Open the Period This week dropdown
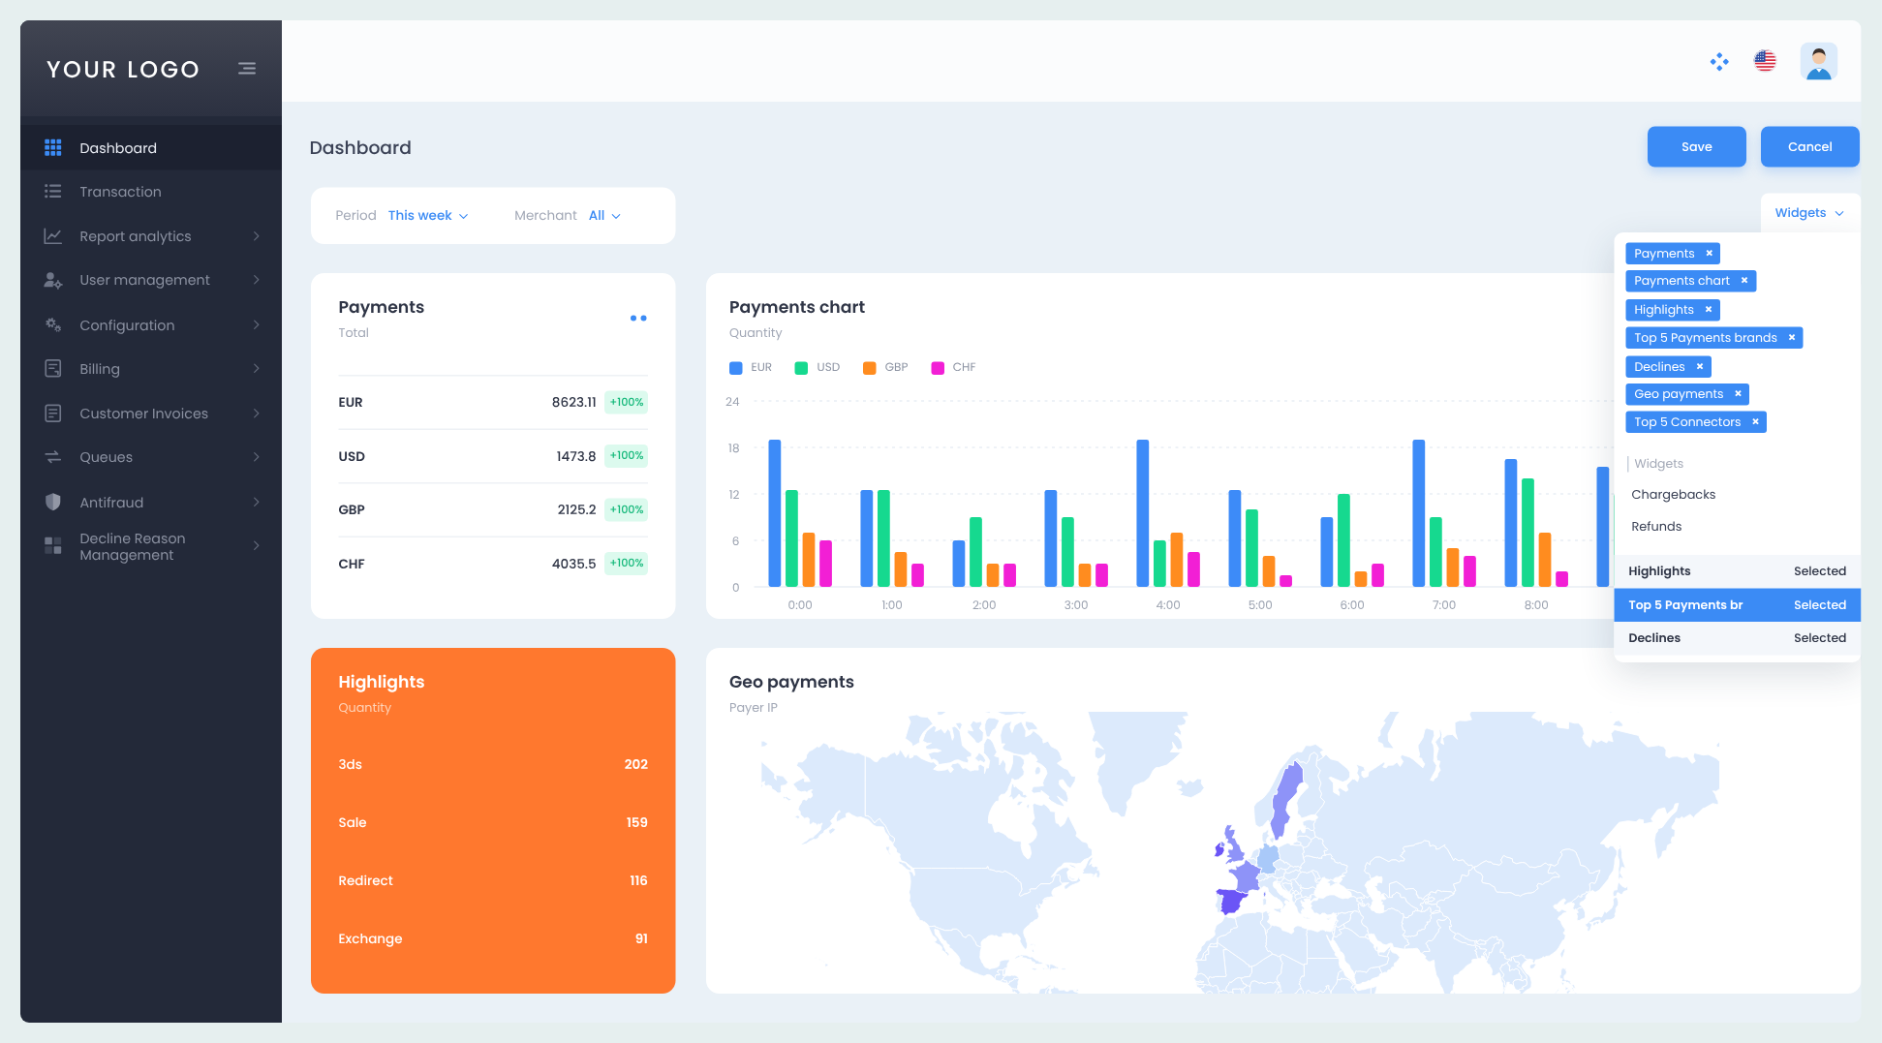1882x1043 pixels. coord(428,216)
